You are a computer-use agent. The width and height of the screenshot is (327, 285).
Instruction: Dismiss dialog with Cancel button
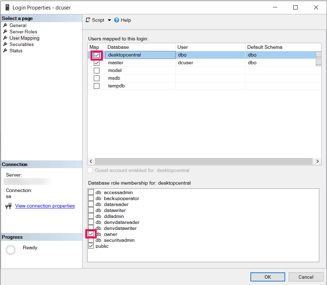pos(306,277)
